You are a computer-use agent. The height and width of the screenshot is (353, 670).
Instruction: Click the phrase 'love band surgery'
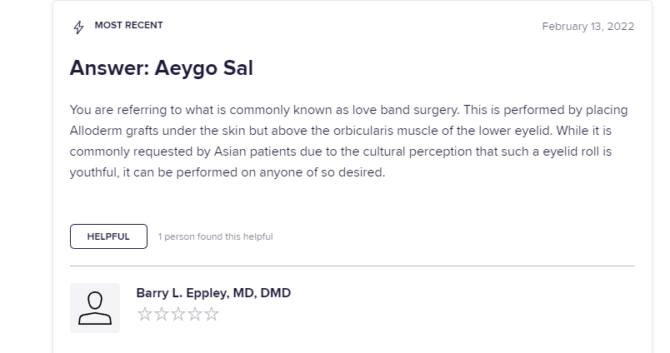405,110
